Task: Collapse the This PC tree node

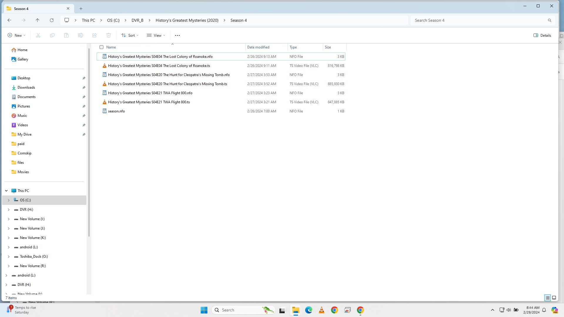Action: click(x=6, y=191)
